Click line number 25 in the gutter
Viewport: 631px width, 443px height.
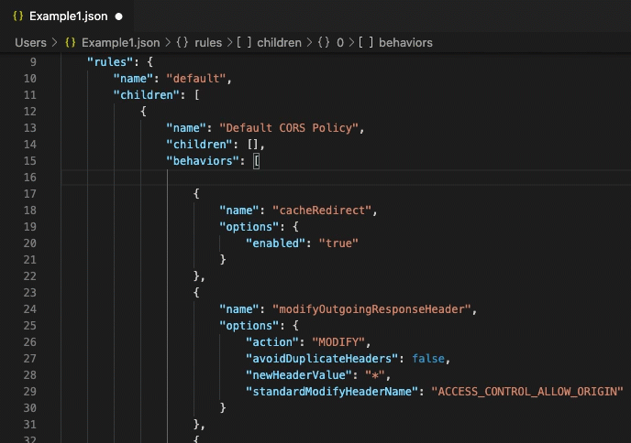(x=29, y=326)
